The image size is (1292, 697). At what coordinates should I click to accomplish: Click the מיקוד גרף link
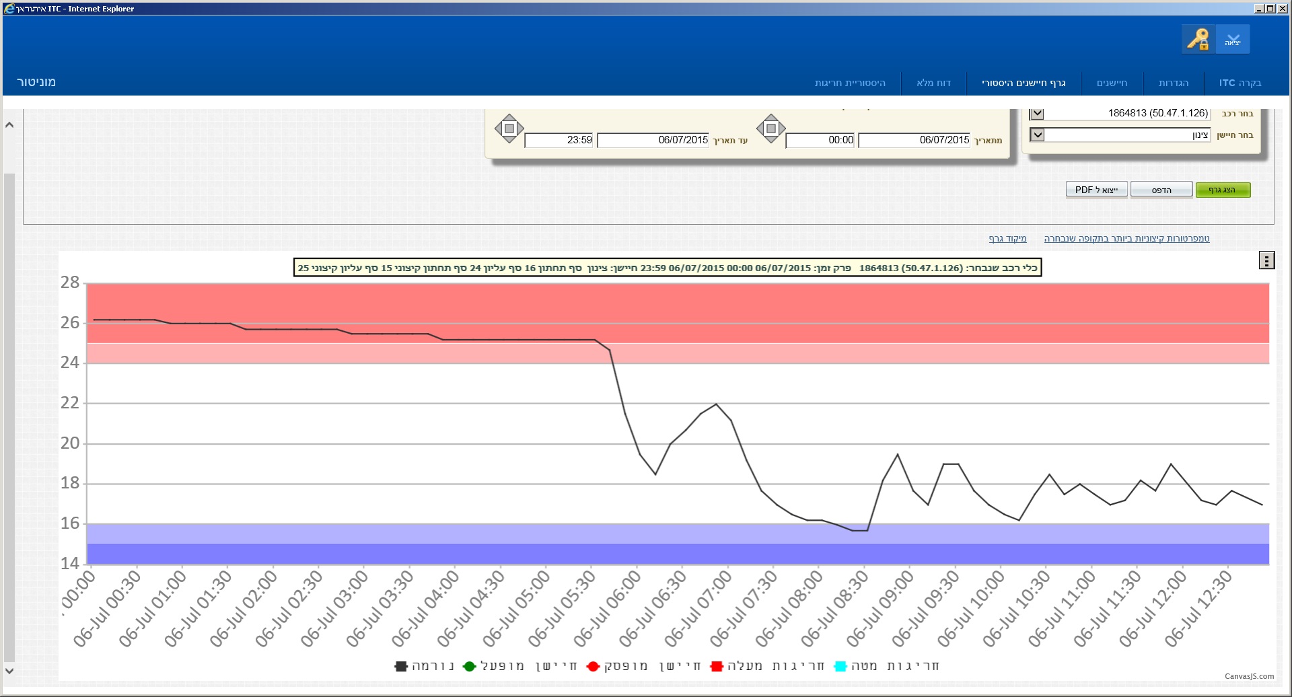1007,238
